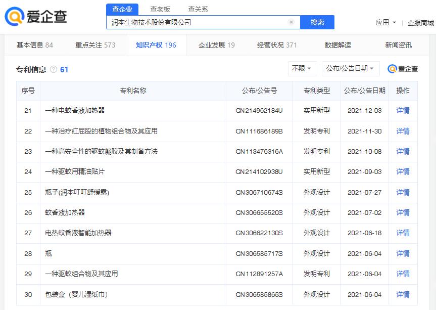The image size is (436, 310).
Task: Select the 知识产权 tab
Action: [156, 45]
